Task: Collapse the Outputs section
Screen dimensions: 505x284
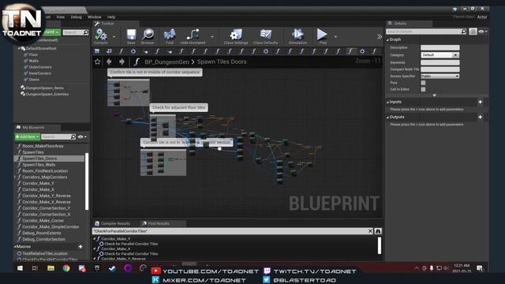Action: [x=387, y=118]
